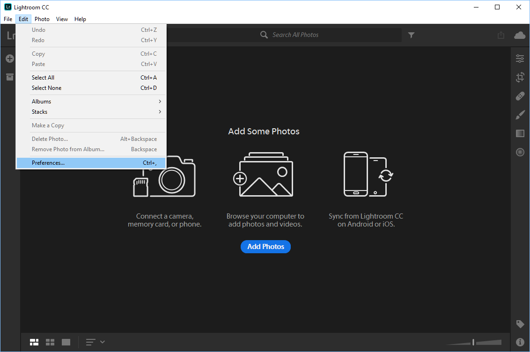The width and height of the screenshot is (530, 352).
Task: Open the File menu
Action: pyautogui.click(x=8, y=19)
